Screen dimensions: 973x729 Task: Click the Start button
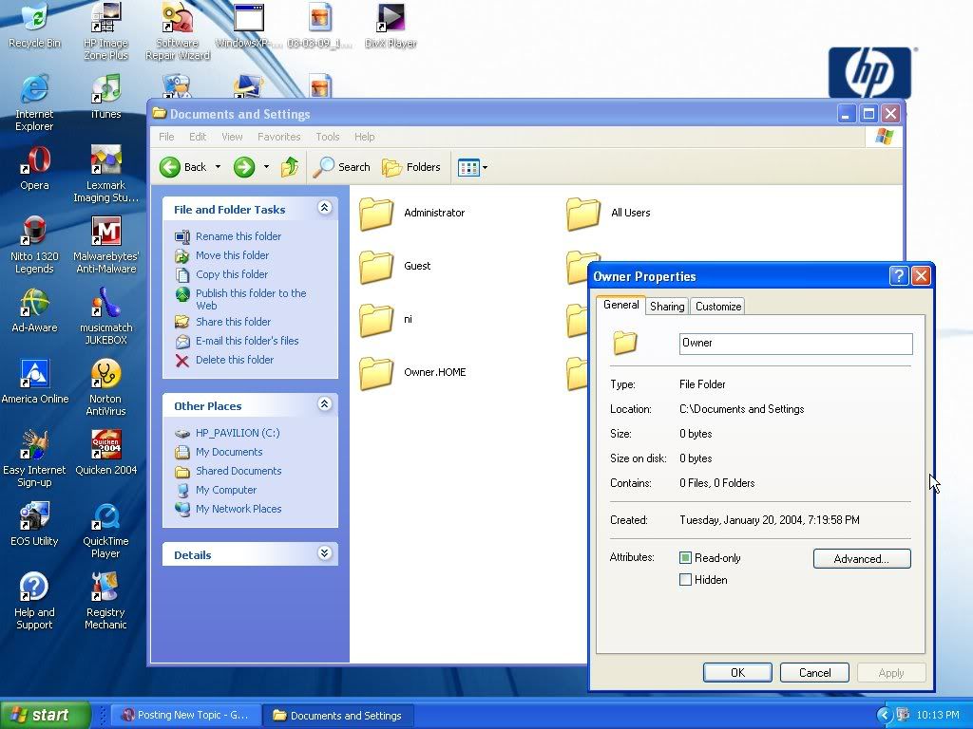tap(45, 715)
